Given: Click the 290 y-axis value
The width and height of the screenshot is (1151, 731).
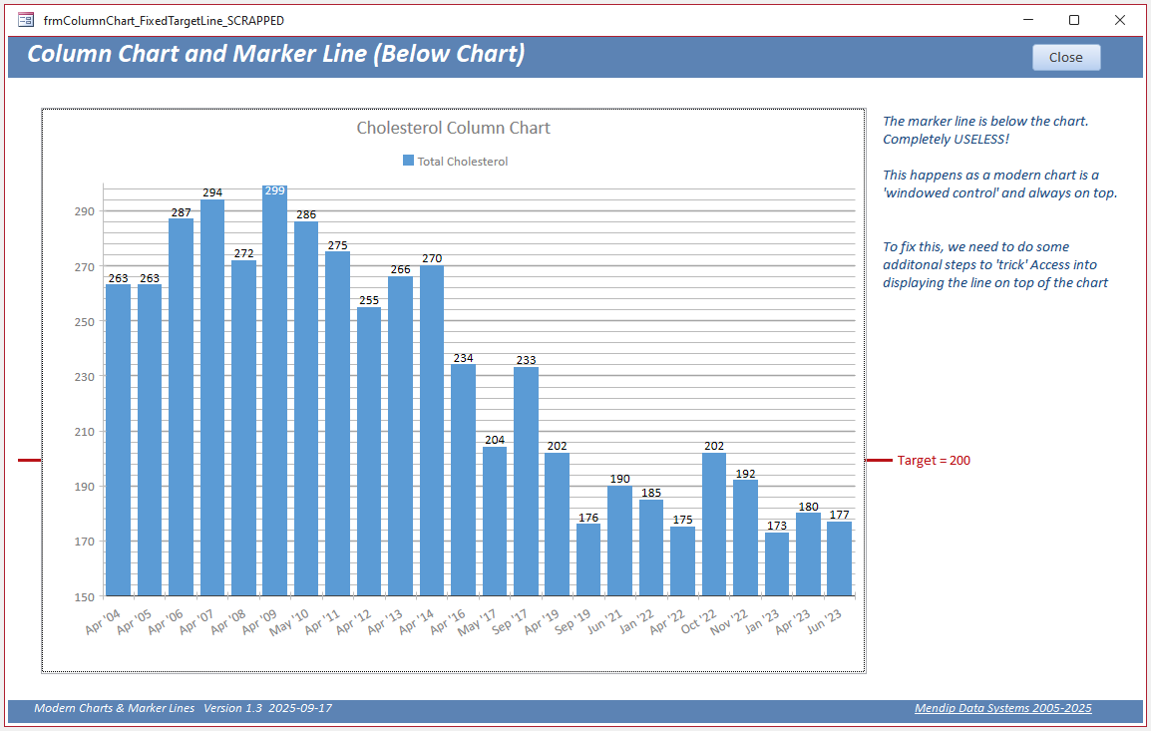Looking at the screenshot, I should coord(85,211).
